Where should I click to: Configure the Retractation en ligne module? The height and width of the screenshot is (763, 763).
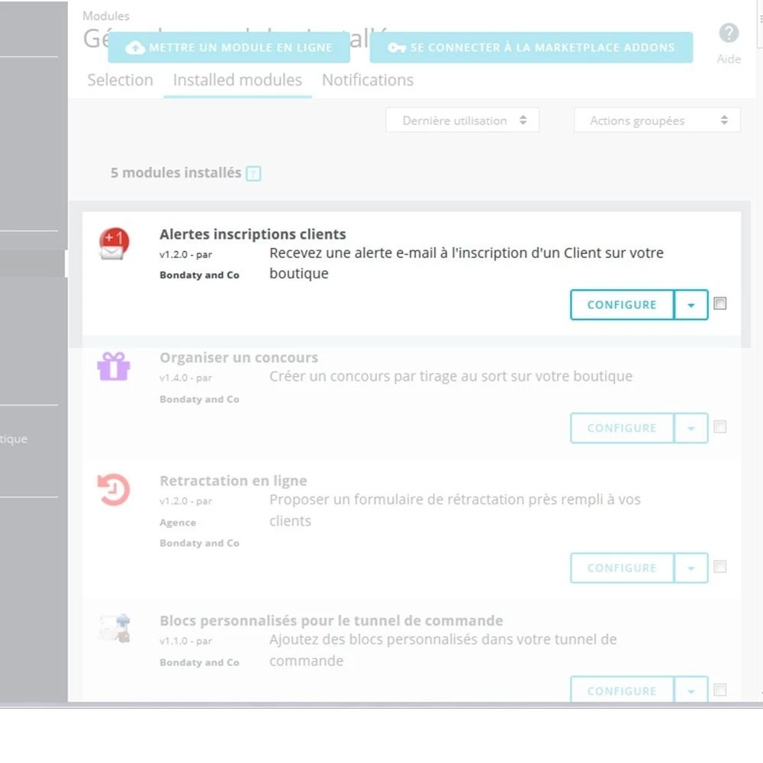622,568
